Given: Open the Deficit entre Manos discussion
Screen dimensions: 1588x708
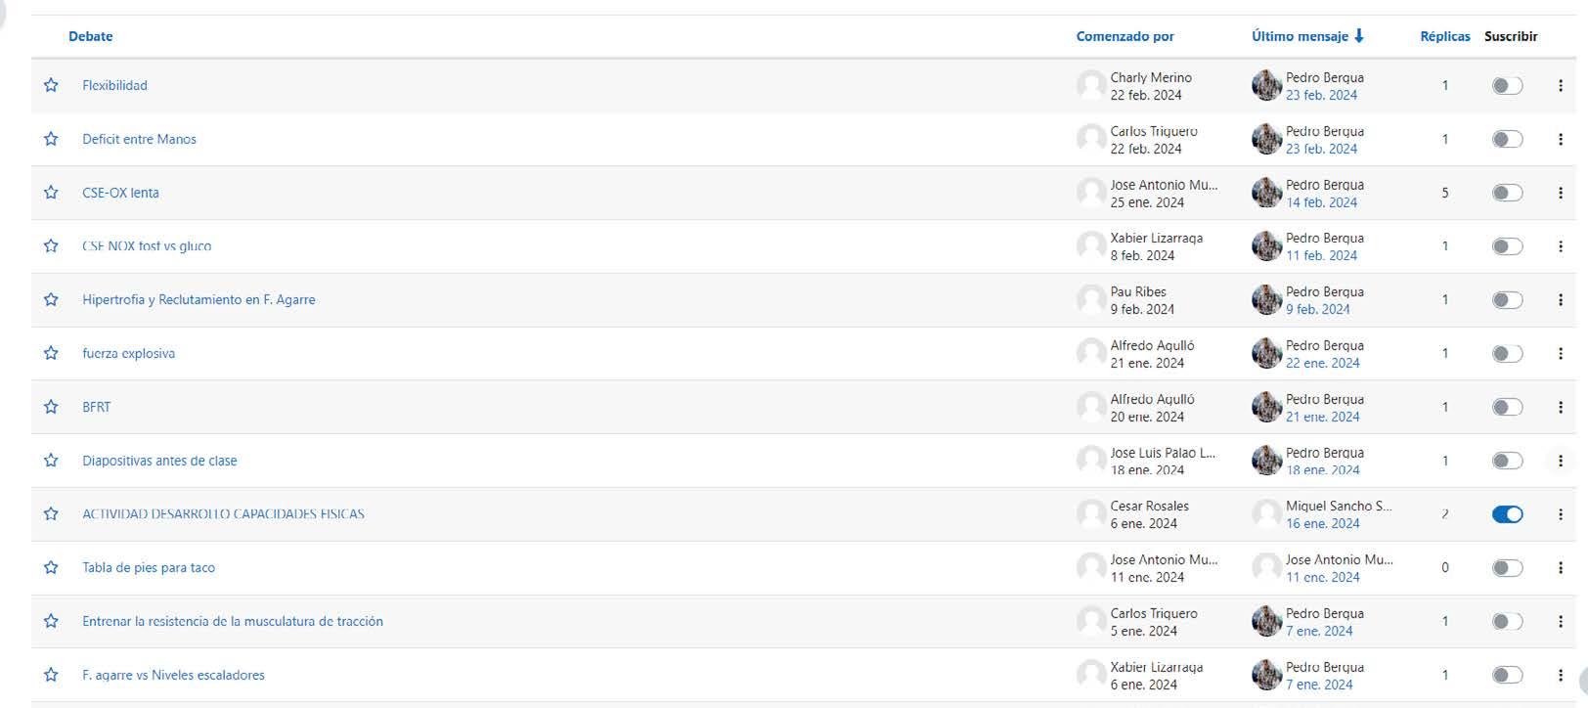Looking at the screenshot, I should [139, 139].
